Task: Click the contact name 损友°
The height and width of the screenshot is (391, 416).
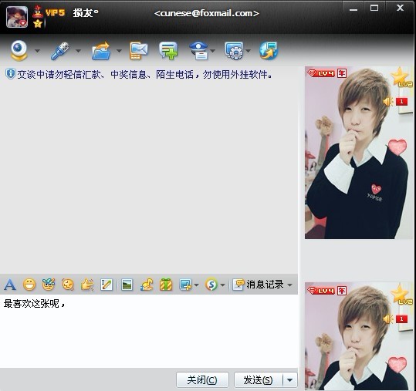Action: pos(86,12)
